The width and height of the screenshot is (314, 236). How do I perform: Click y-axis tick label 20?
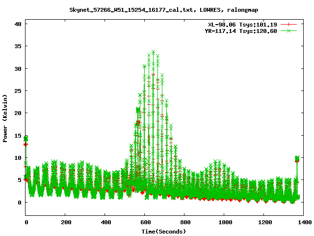pyautogui.click(x=18, y=113)
